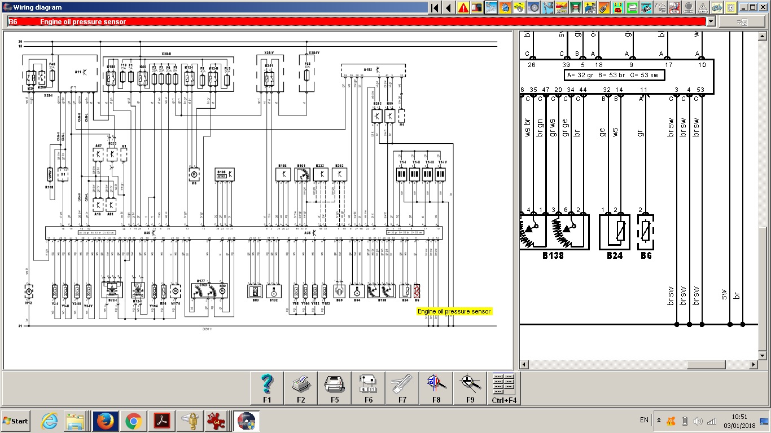Screen dimensions: 771x433
Task: Click the F2 print icon
Action: point(301,388)
